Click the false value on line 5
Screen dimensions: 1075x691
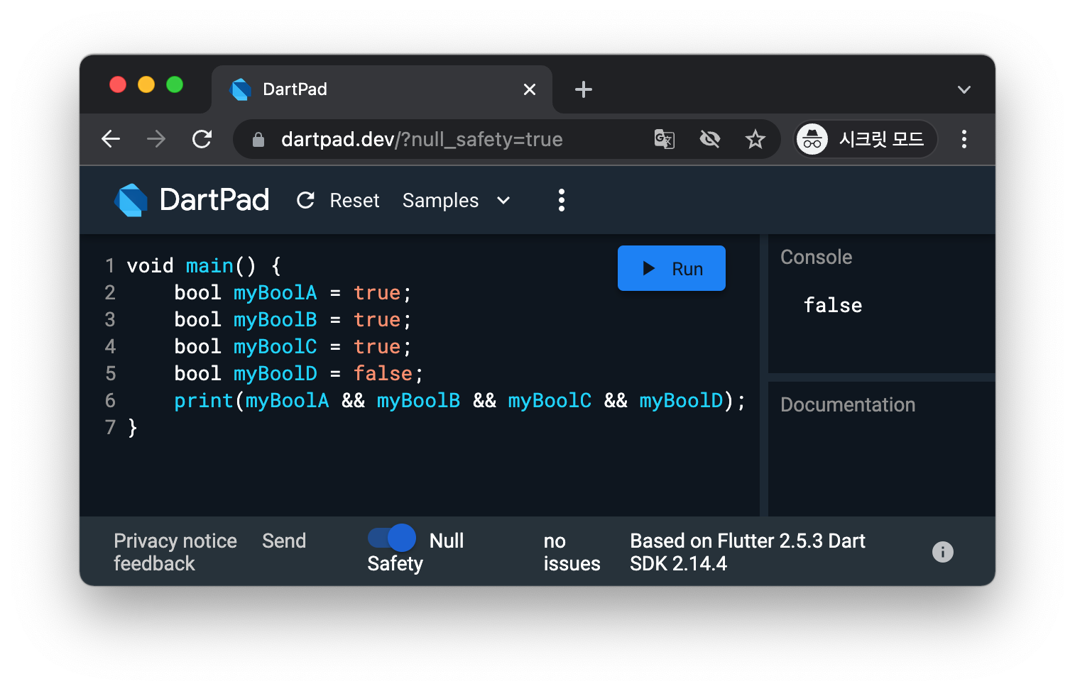pos(383,374)
